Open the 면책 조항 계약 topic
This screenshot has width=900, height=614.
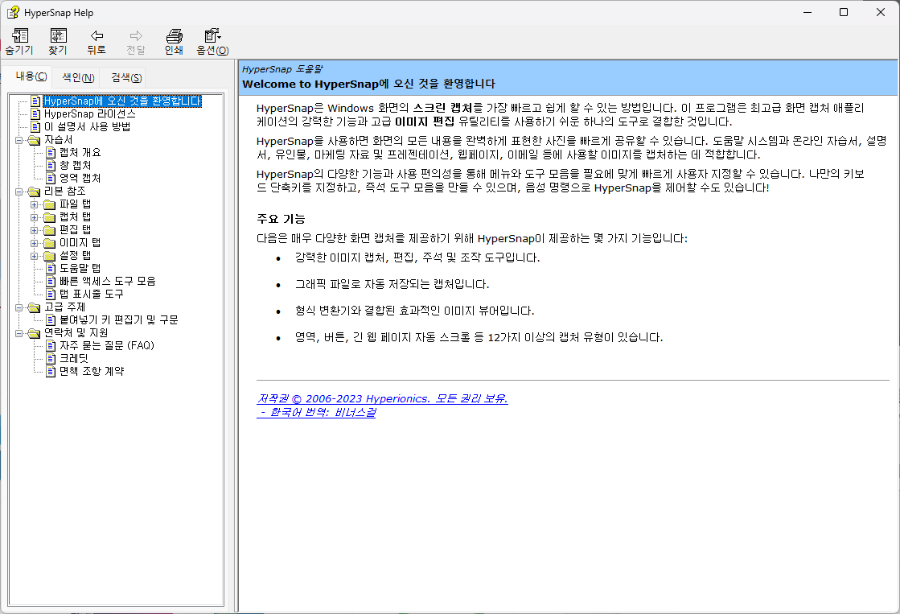92,371
